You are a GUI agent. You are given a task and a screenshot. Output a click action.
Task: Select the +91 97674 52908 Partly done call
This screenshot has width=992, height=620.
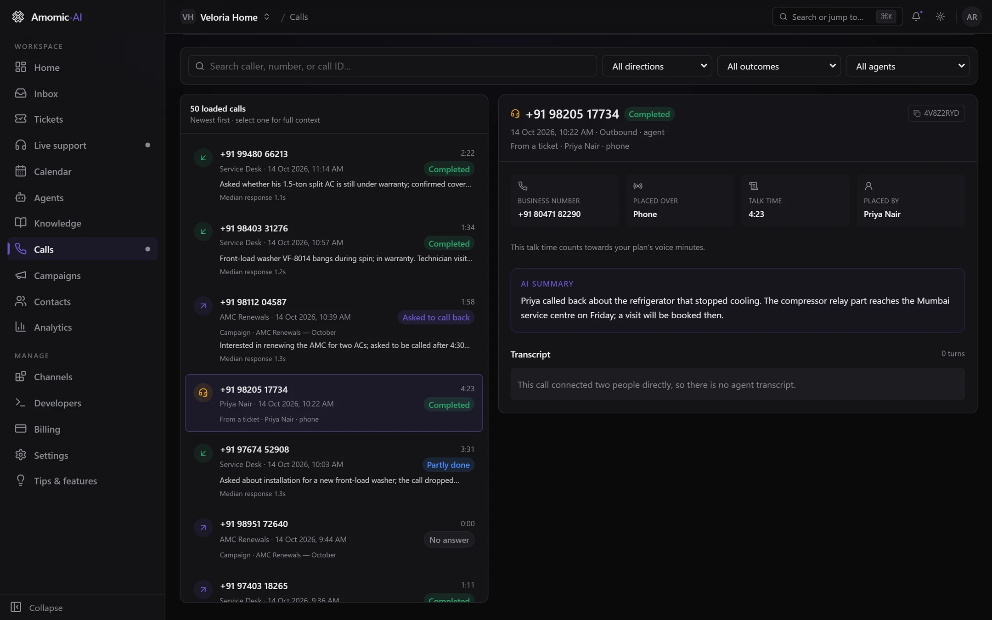334,471
